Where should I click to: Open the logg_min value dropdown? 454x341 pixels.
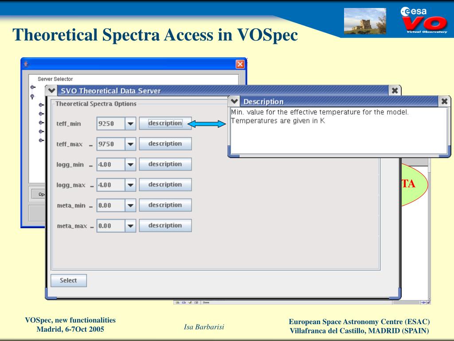pyautogui.click(x=130, y=164)
